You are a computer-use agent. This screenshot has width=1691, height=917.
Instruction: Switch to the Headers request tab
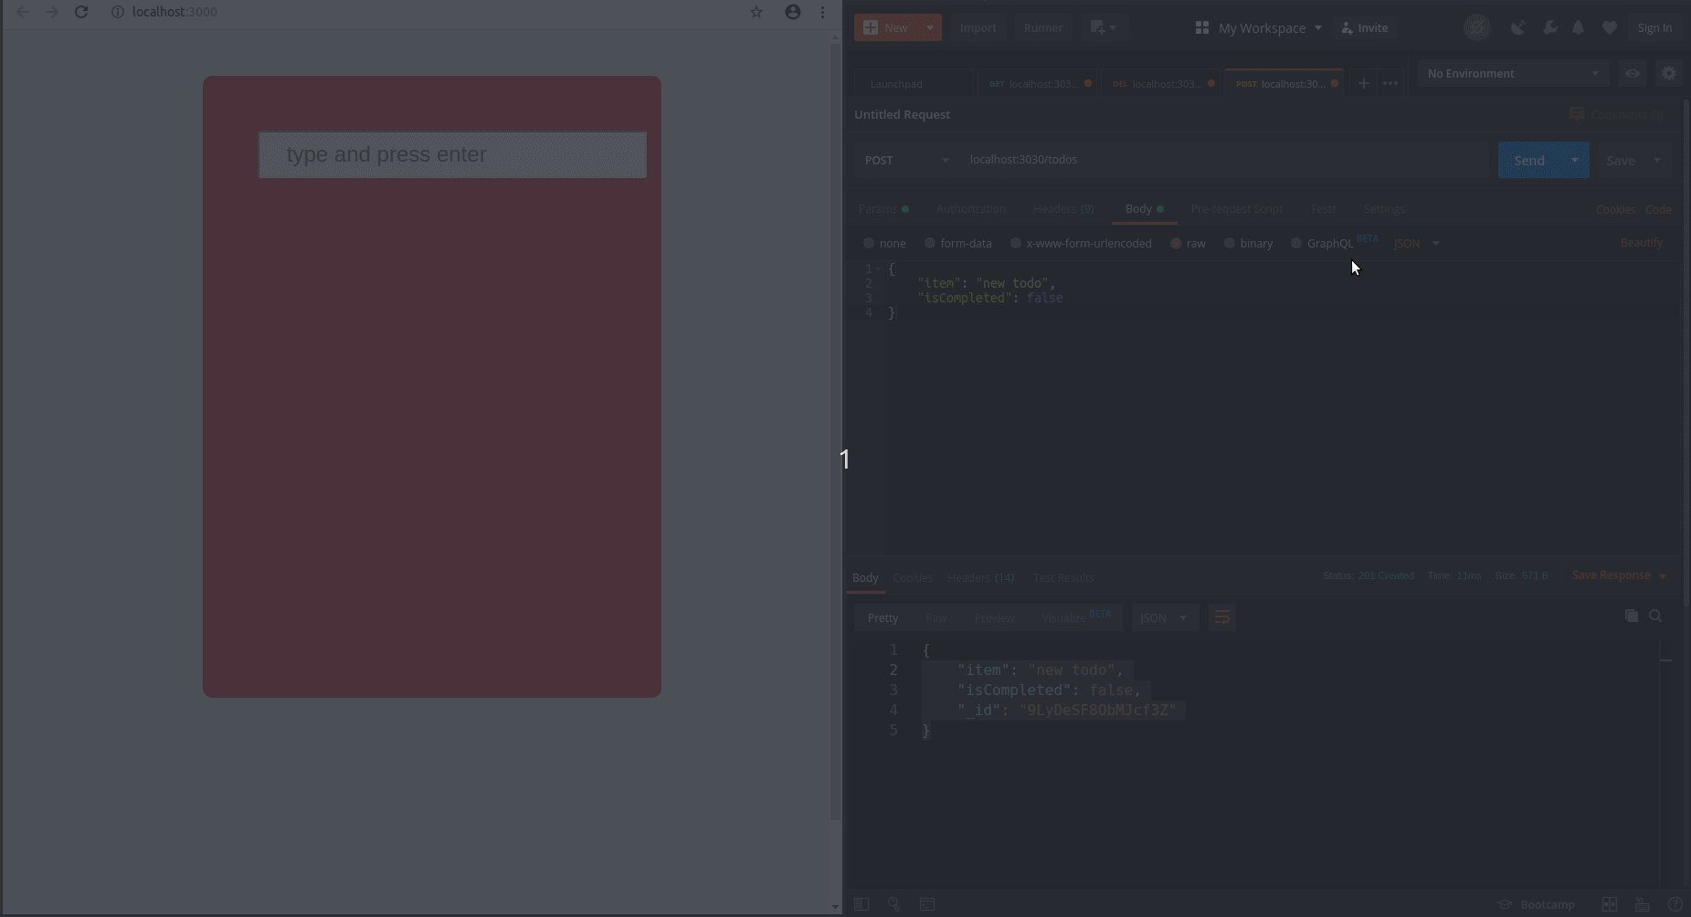pos(1062,208)
